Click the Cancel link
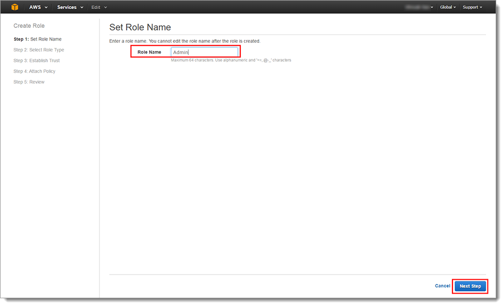This screenshot has width=504, height=306. coord(442,286)
